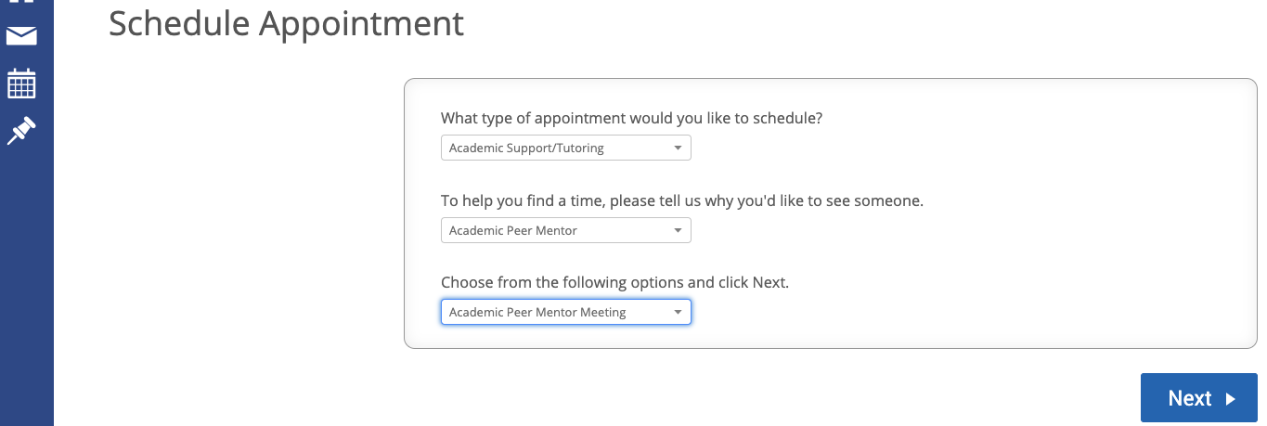This screenshot has height=426, width=1267.
Task: Click the triangle arrow icon on Next button
Action: pyautogui.click(x=1230, y=399)
